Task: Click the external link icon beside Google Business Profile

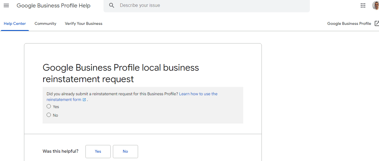Action: (377, 23)
